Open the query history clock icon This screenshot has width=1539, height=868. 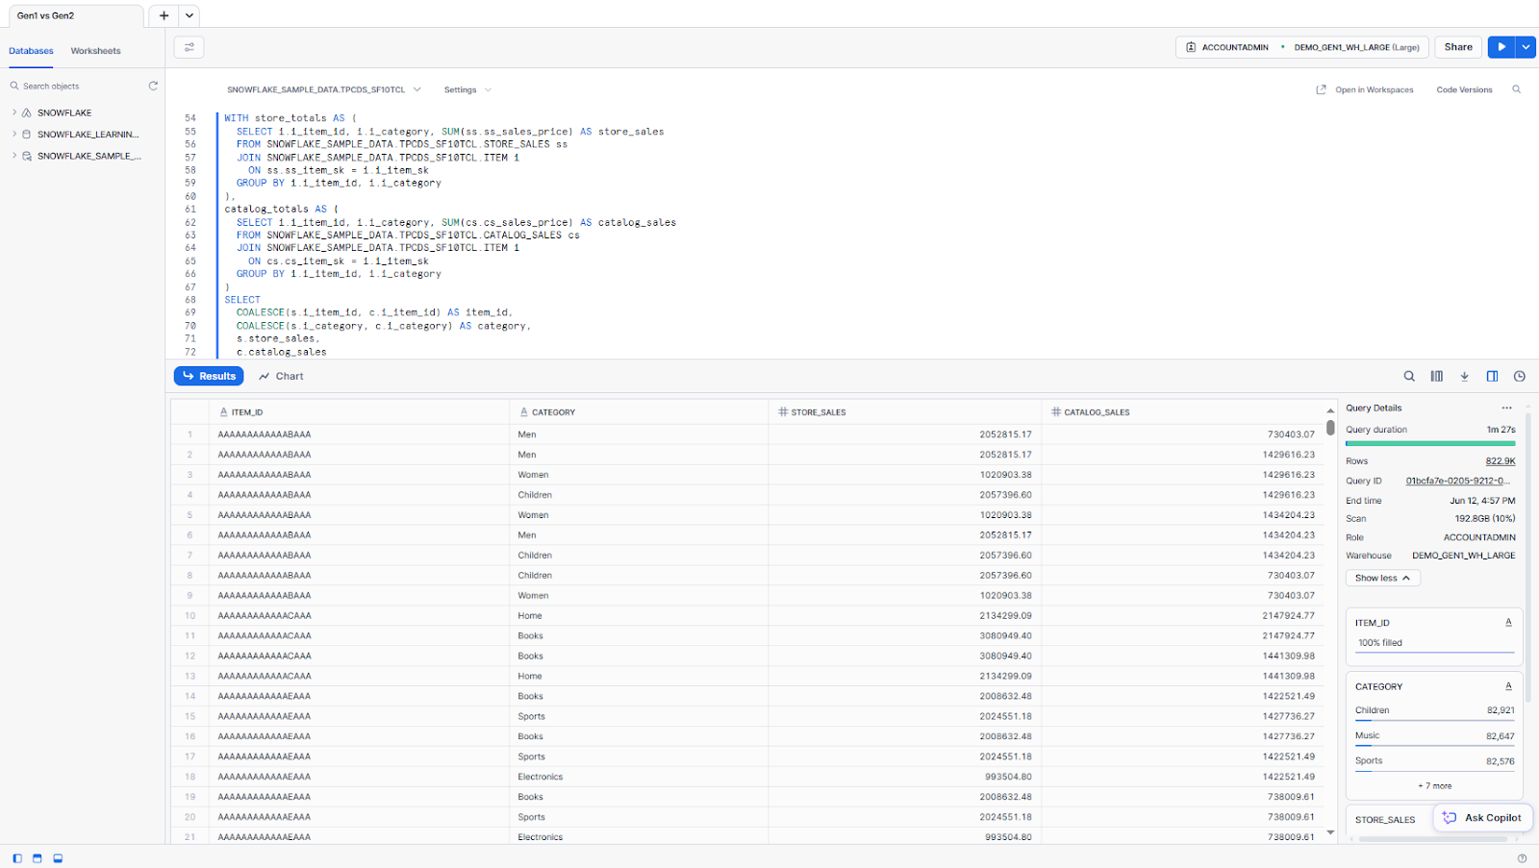point(1520,377)
